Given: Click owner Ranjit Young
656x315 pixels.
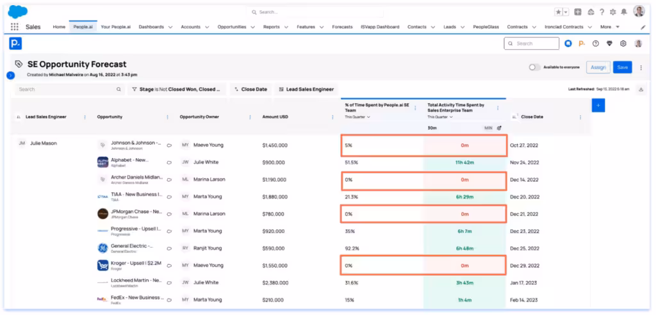Looking at the screenshot, I should pos(208,248).
